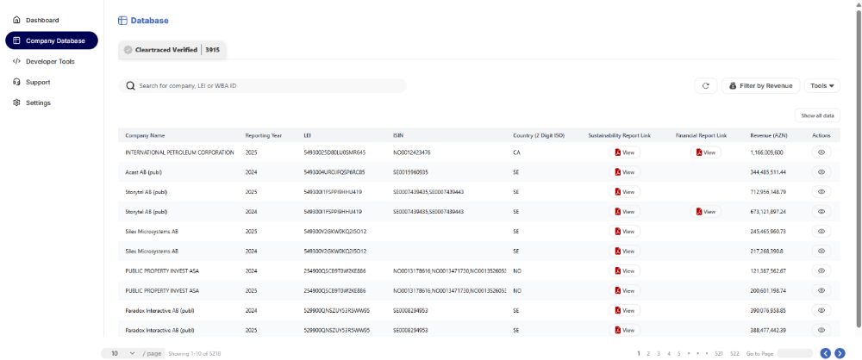Open the Dashboard sidebar item
Viewport: 862px width, 360px height.
click(x=36, y=21)
